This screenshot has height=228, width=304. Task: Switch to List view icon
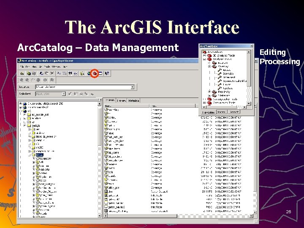point(65,73)
